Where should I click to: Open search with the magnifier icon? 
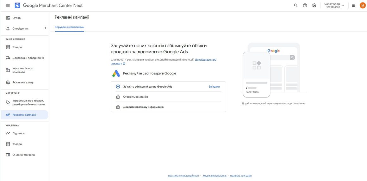coord(295,5)
